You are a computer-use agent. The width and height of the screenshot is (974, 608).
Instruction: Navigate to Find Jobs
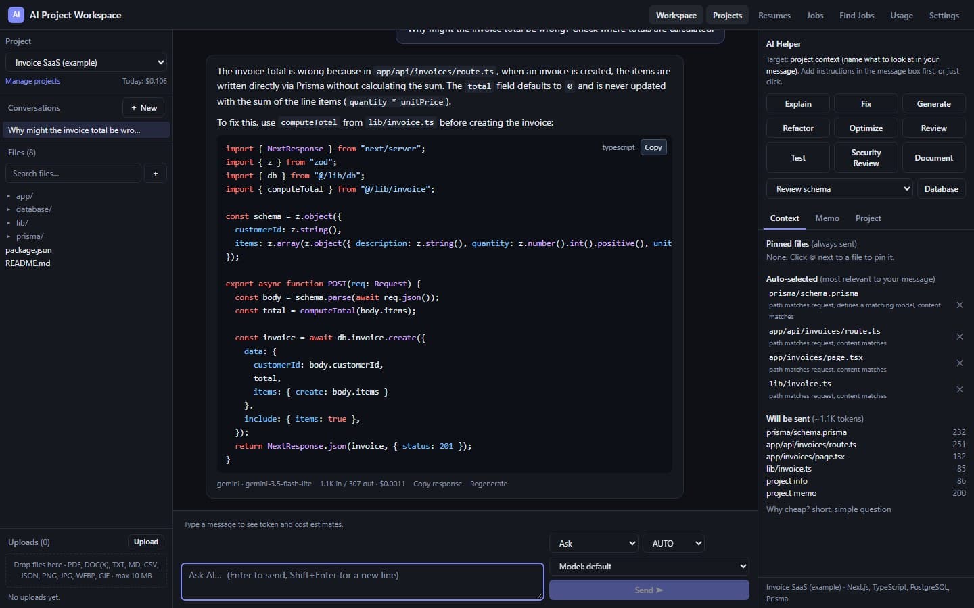857,15
